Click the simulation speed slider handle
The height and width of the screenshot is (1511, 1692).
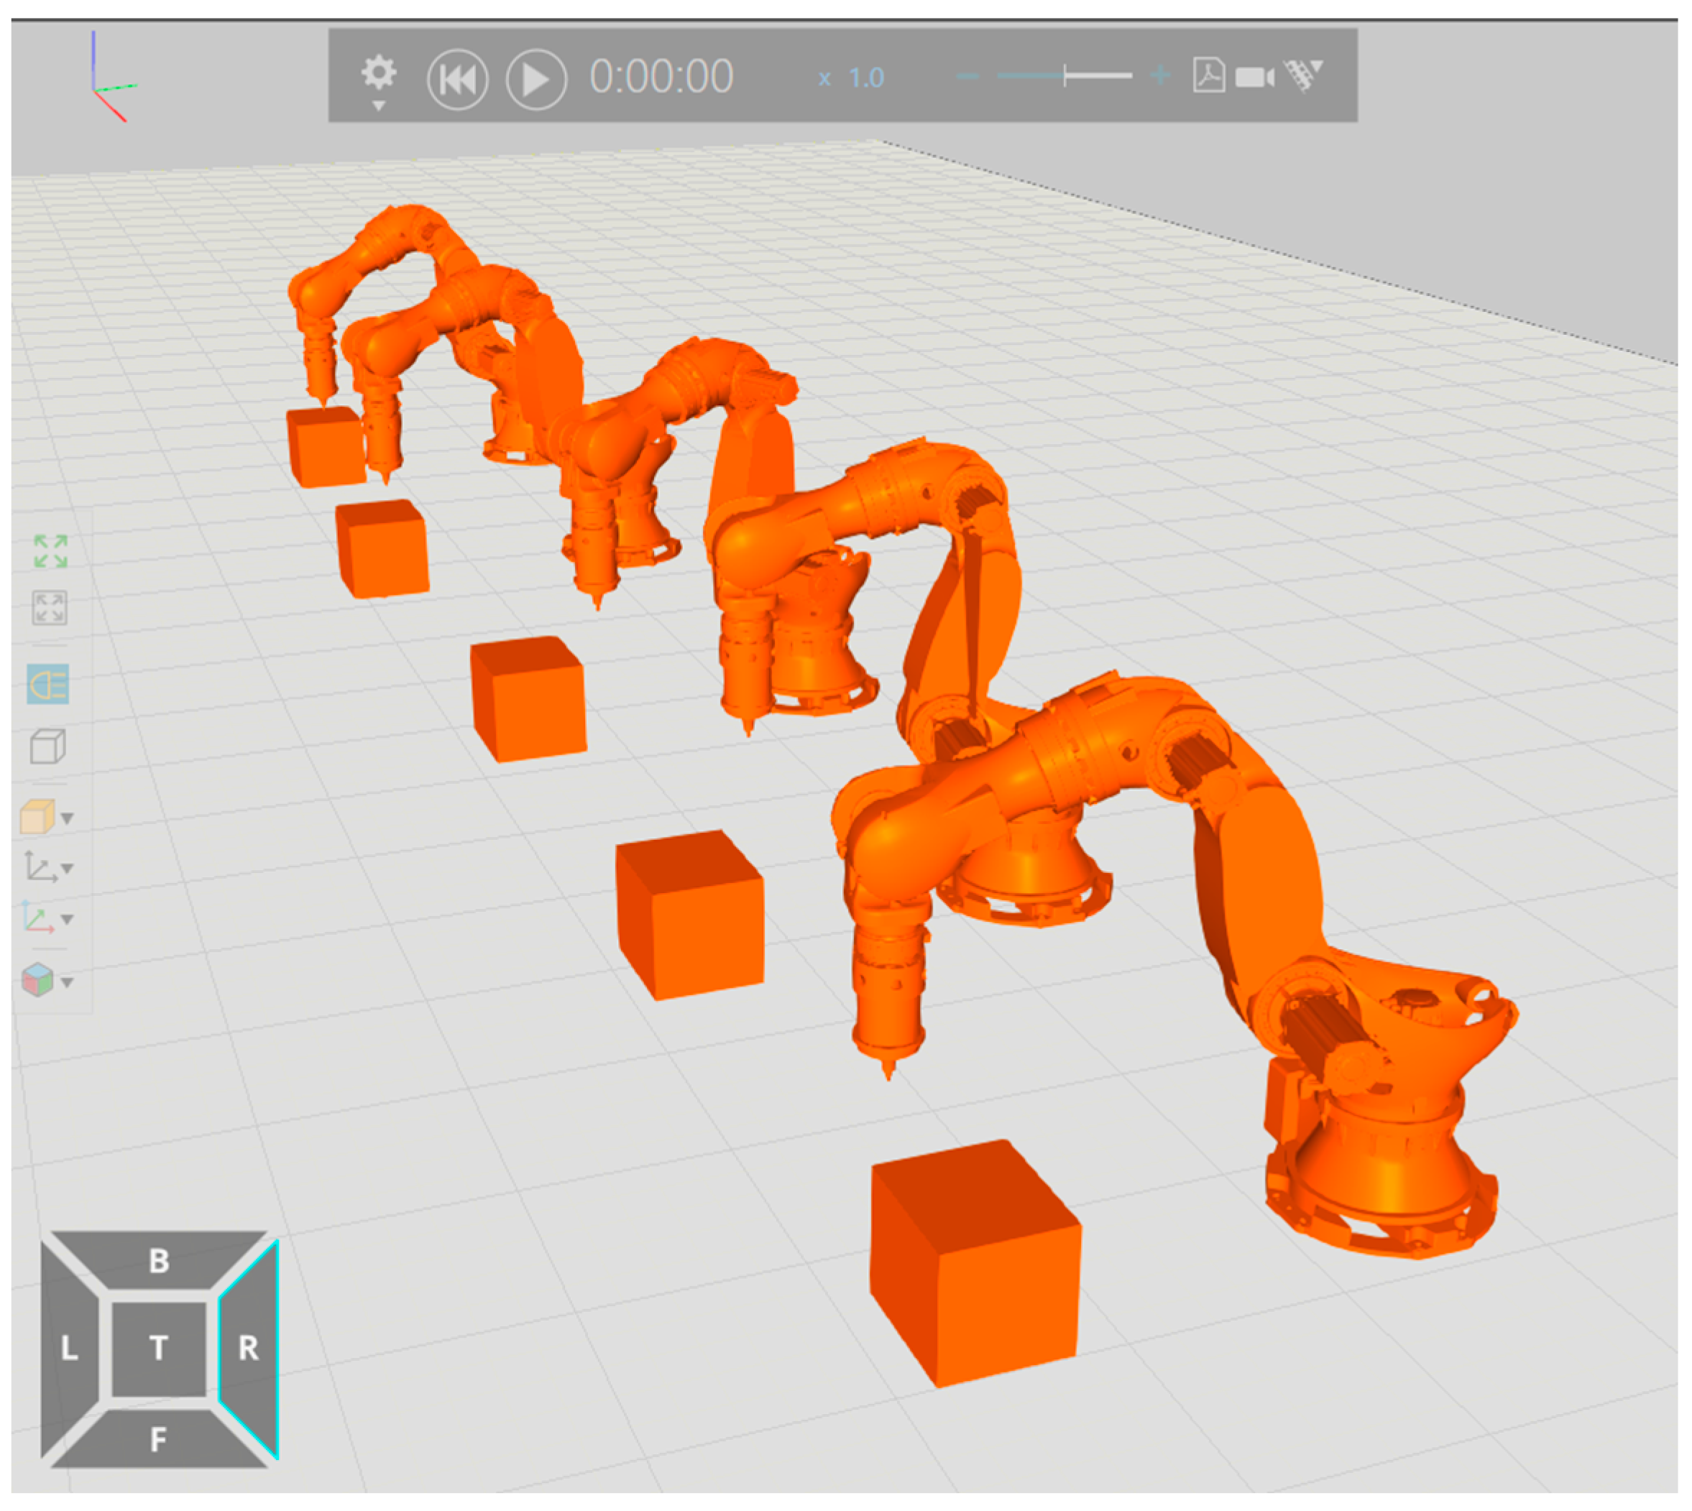point(1066,76)
